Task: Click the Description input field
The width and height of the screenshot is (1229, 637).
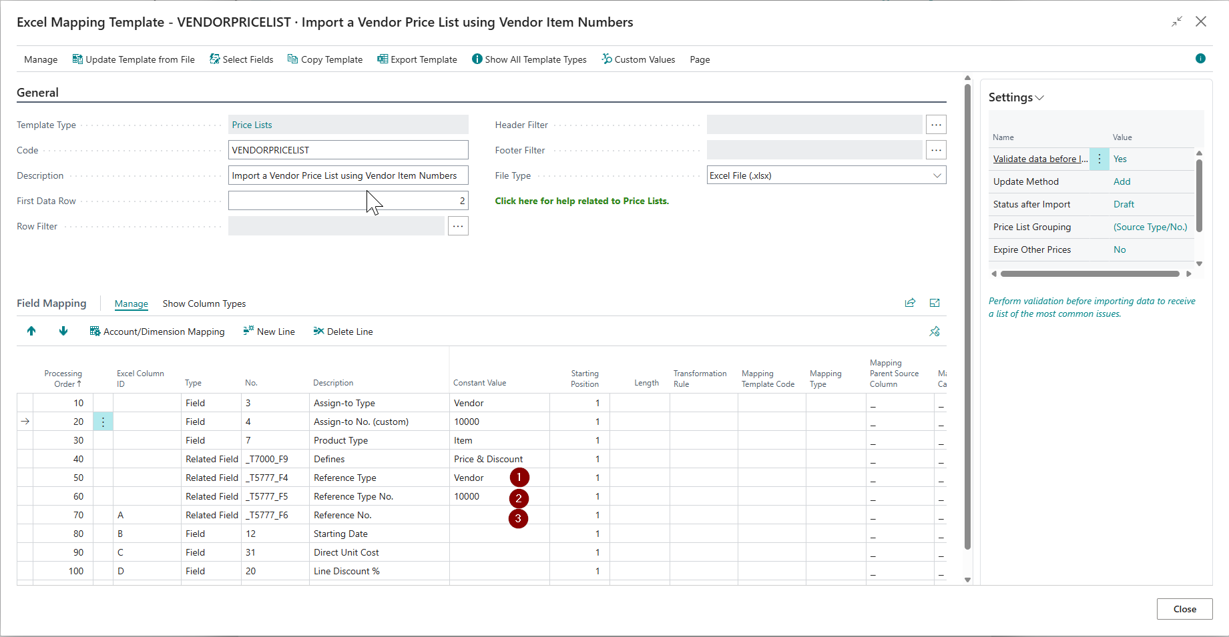Action: point(348,175)
